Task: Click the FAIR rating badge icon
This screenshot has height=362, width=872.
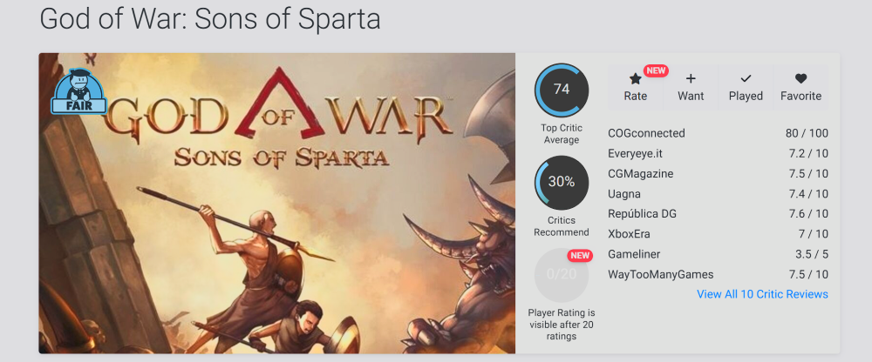Action: coord(80,92)
